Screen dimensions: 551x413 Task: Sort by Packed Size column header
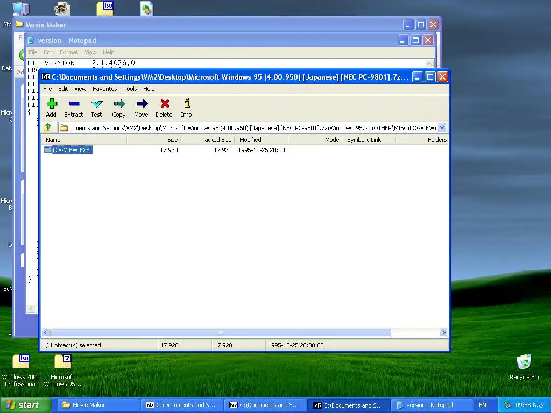(x=207, y=140)
